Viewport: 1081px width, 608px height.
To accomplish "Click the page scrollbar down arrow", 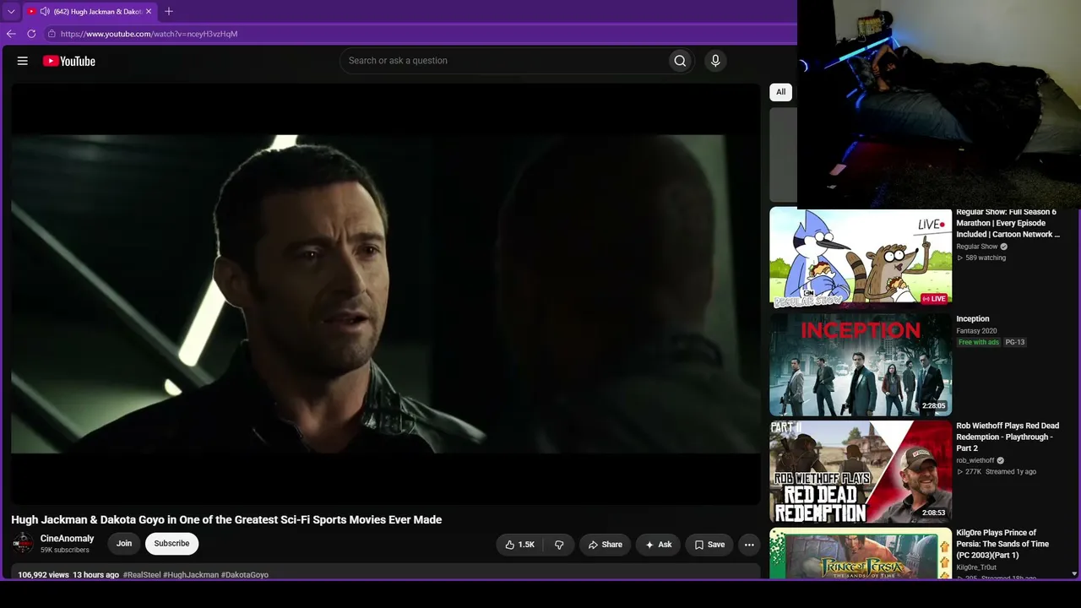I will click(1074, 573).
